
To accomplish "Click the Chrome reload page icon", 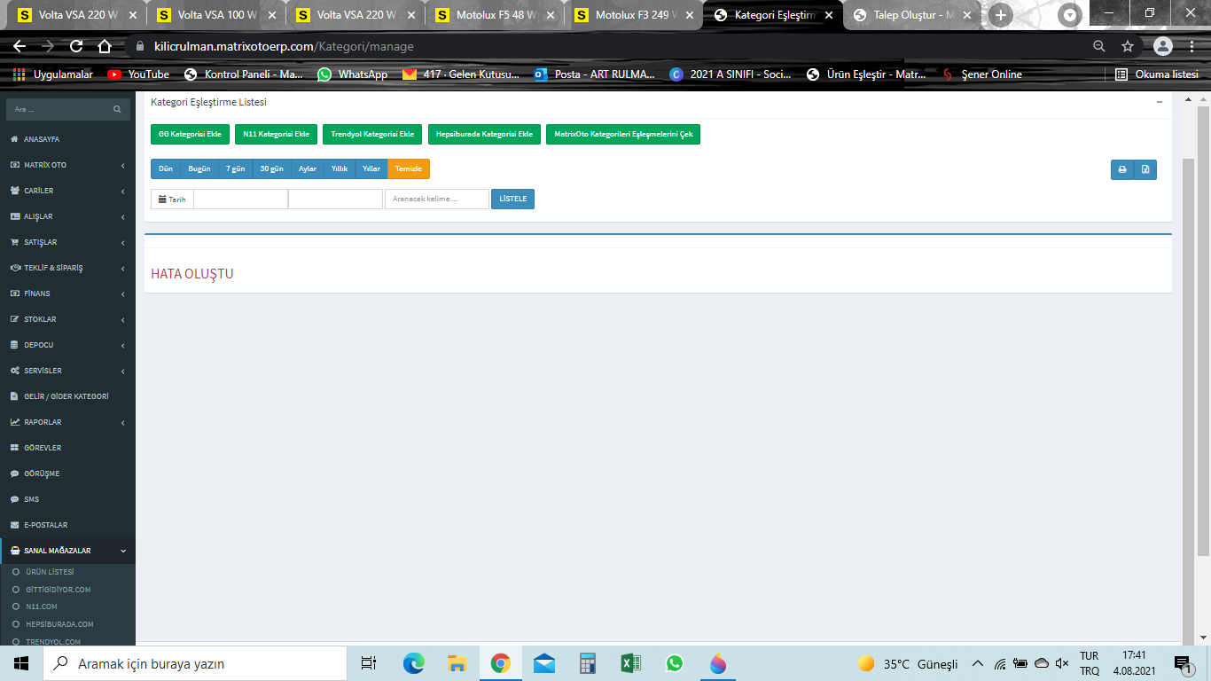I will pyautogui.click(x=76, y=46).
